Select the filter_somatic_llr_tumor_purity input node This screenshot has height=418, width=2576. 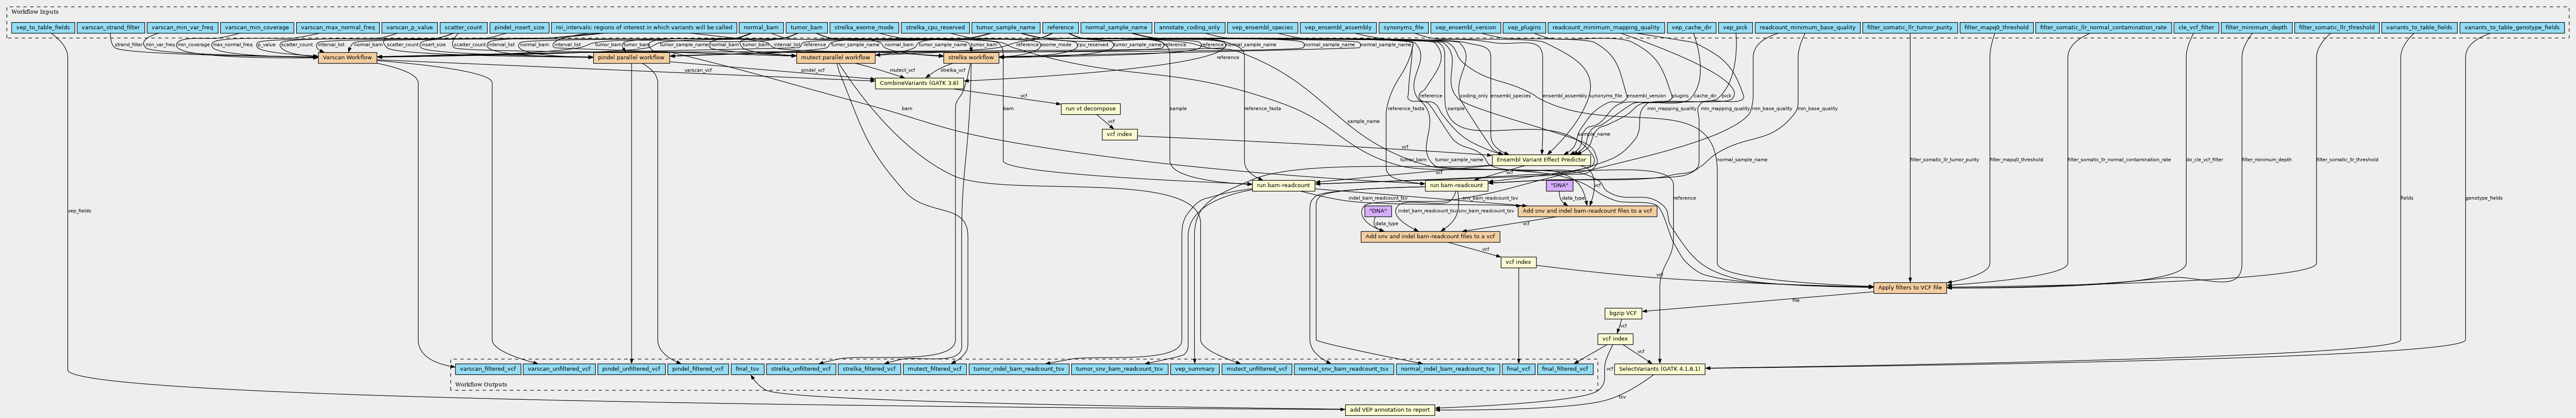[1910, 28]
